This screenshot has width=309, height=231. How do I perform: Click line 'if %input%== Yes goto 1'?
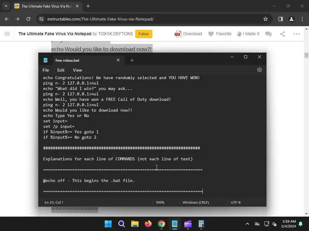(x=71, y=132)
